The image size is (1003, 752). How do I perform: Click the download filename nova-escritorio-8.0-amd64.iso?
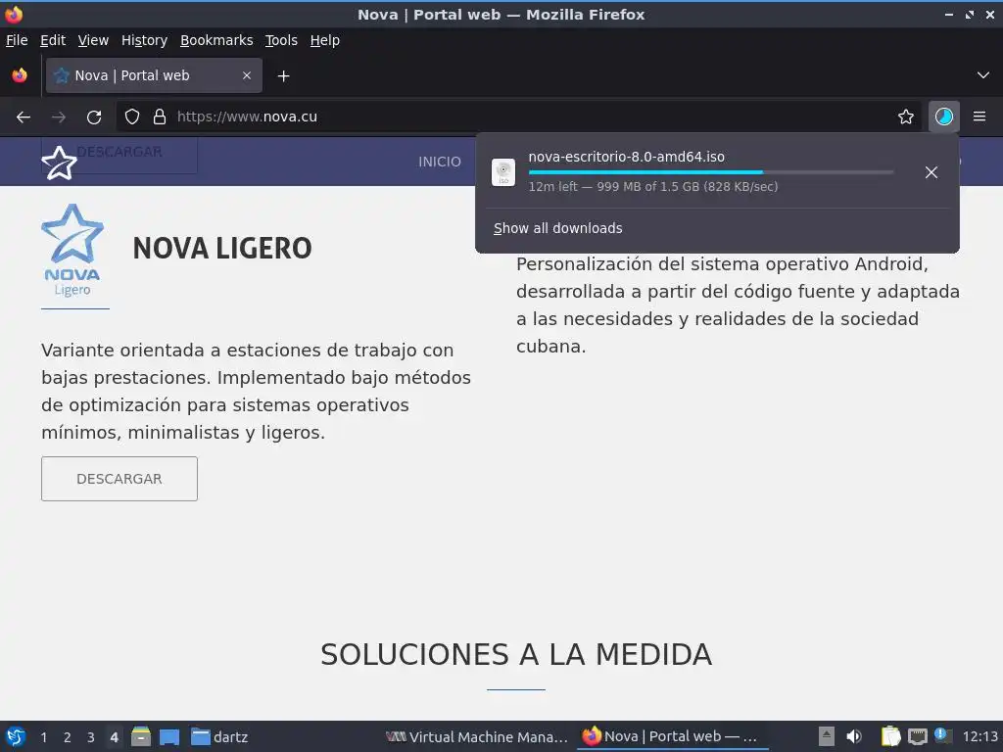626,157
